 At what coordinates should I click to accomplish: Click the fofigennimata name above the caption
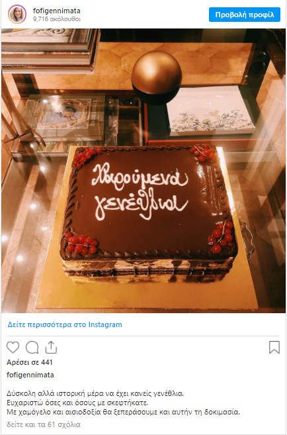(x=30, y=375)
